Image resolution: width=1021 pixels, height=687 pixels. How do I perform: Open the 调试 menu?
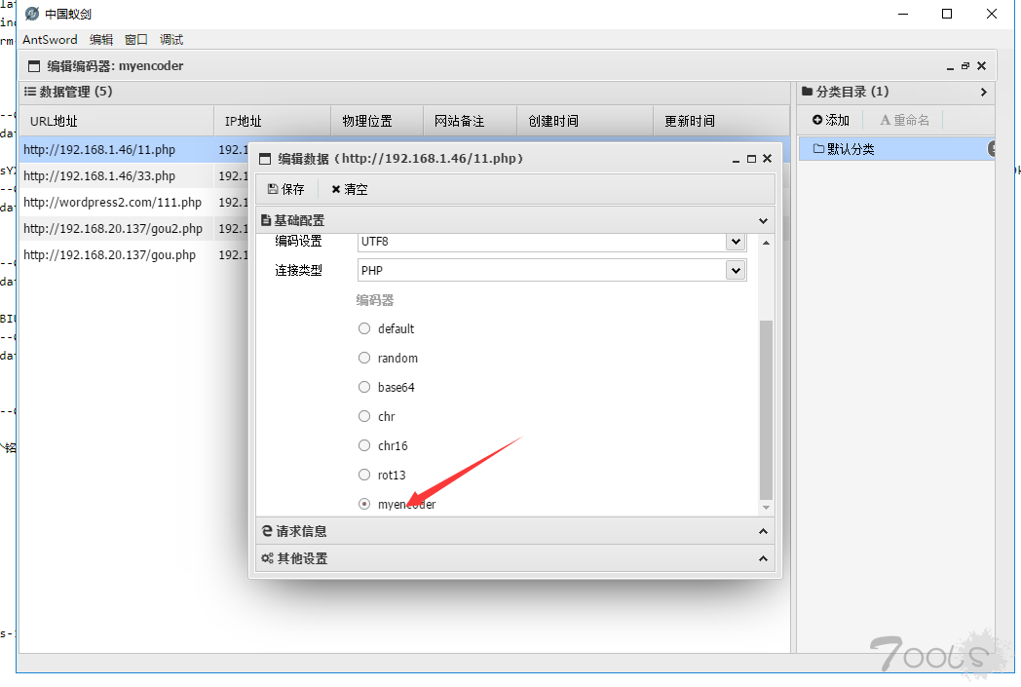[171, 40]
